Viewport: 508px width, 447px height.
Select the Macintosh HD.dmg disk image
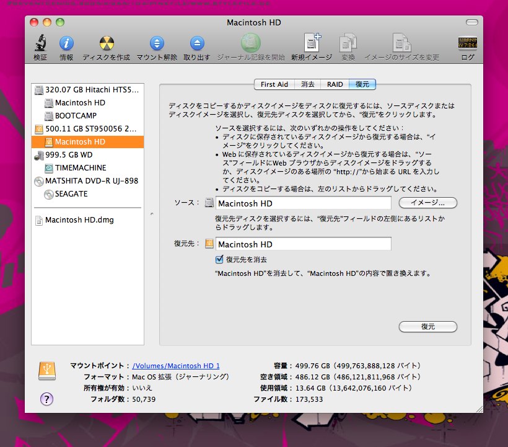(x=87, y=219)
